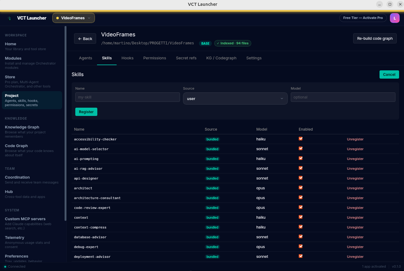Open Home in the sidebar
Image resolution: width=404 pixels, height=271 pixels.
click(x=32, y=46)
